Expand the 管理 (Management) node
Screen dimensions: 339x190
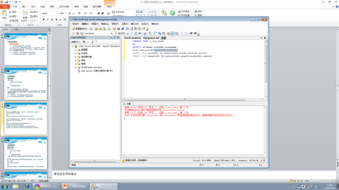pos(76,64)
